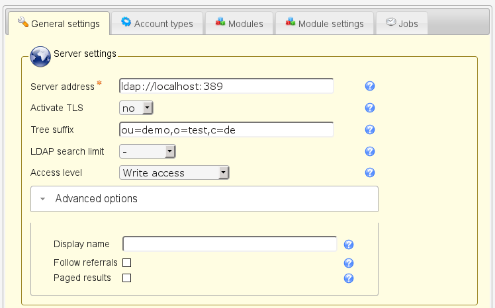The width and height of the screenshot is (495, 308).
Task: Click help icon next to Display name
Action: click(x=349, y=245)
